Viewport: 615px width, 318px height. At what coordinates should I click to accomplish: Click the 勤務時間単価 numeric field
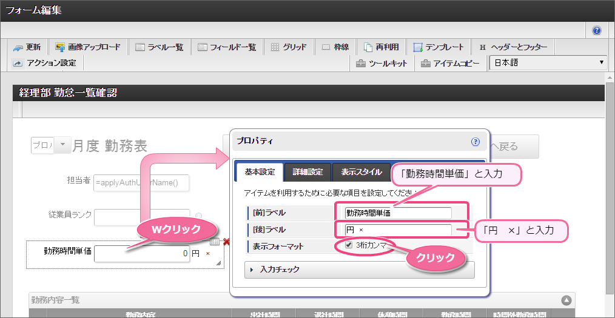[x=142, y=253]
